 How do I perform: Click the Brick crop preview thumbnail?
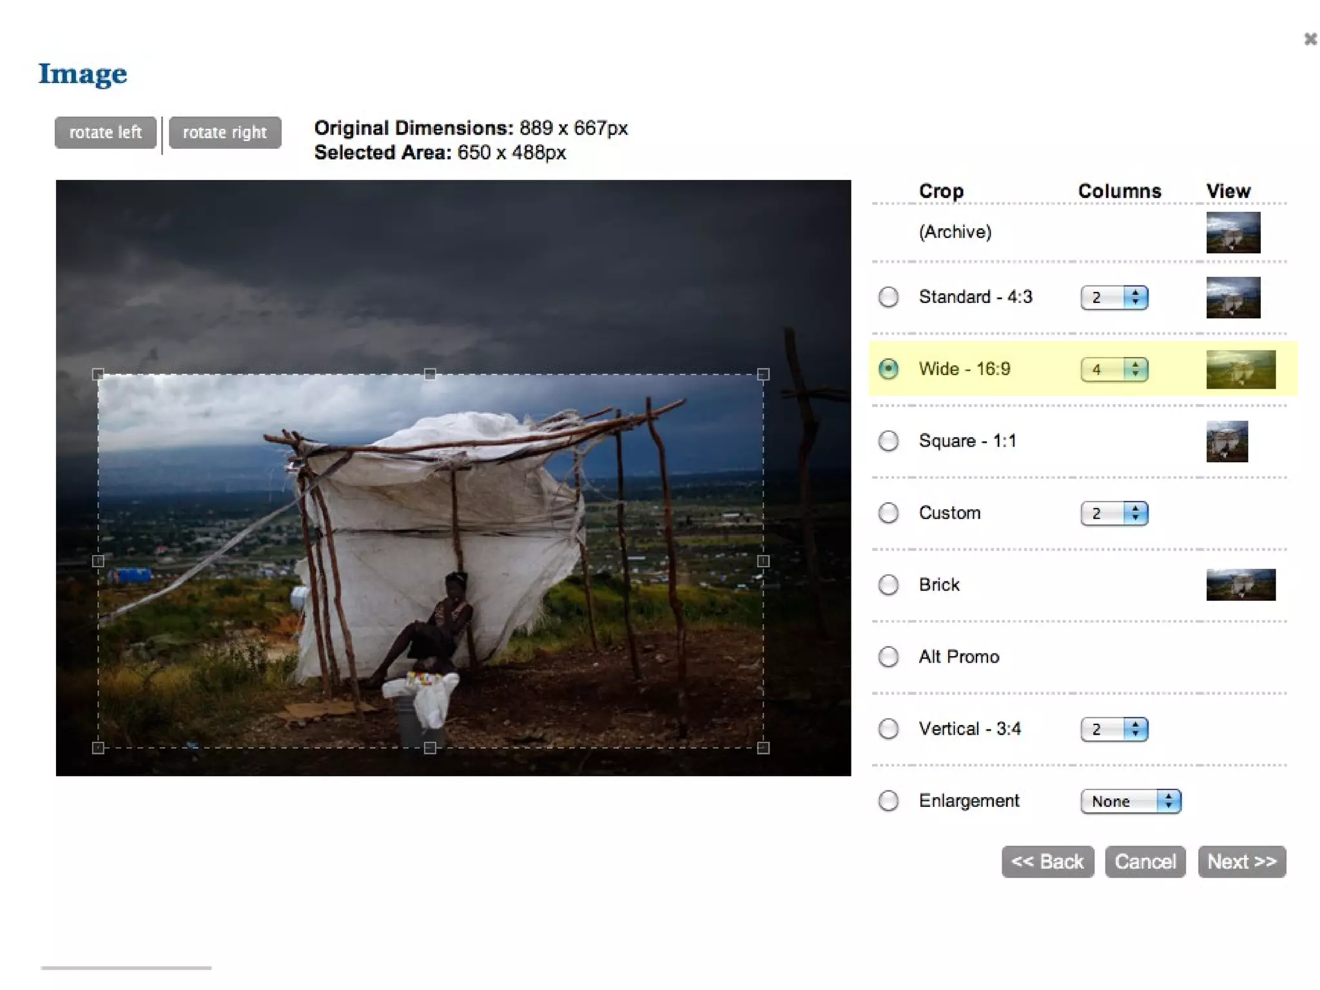(x=1240, y=585)
